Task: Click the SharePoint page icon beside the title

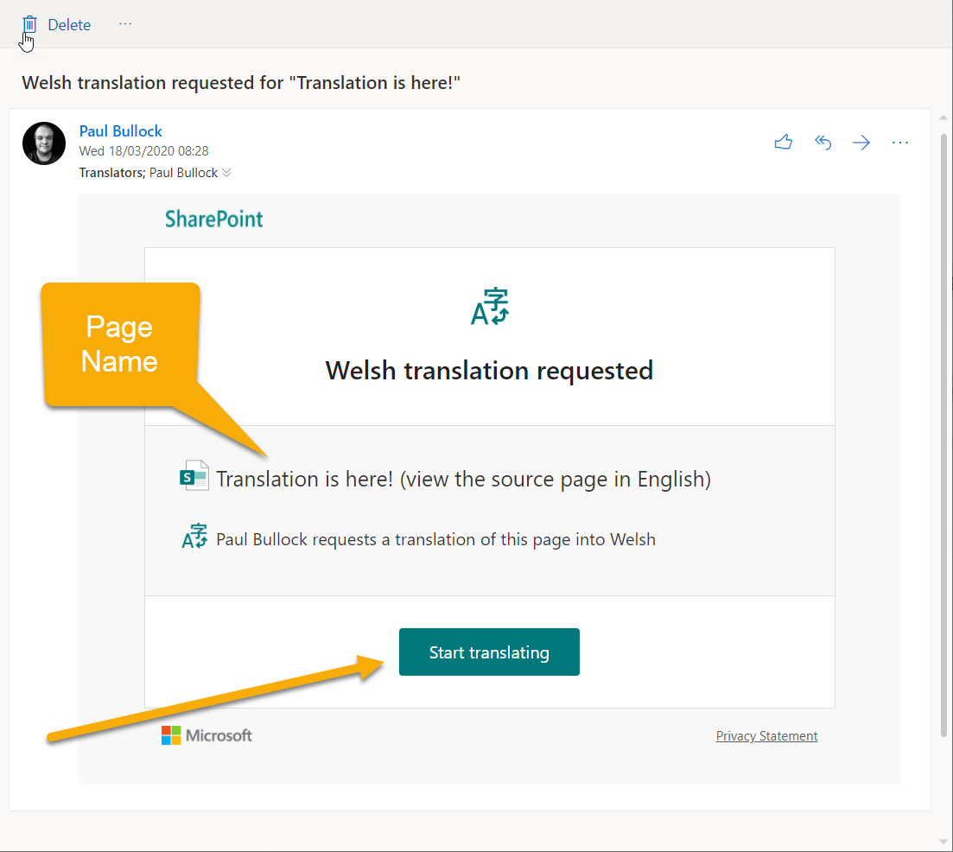Action: tap(194, 475)
